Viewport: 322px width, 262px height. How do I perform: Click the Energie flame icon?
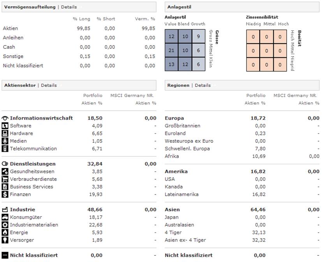5,232
